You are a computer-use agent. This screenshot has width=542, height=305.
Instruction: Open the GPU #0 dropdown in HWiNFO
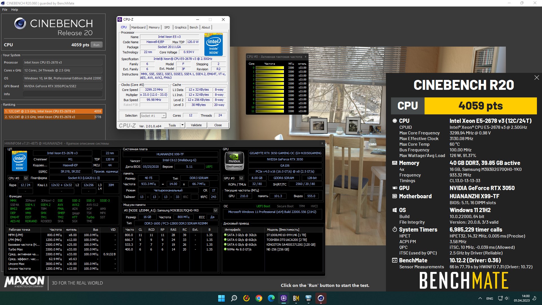233,178
